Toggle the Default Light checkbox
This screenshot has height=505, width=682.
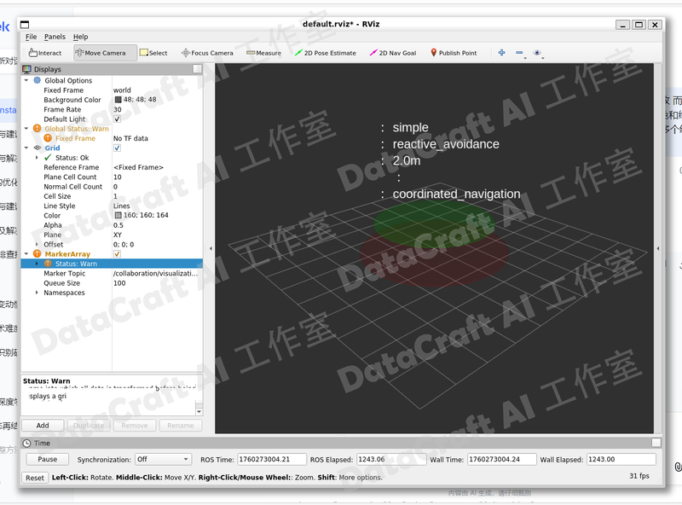click(117, 119)
